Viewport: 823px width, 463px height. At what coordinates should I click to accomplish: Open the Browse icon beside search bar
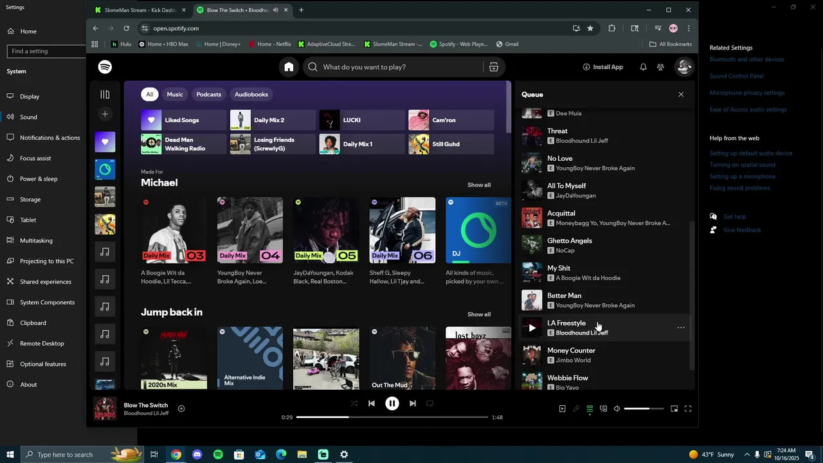click(494, 67)
